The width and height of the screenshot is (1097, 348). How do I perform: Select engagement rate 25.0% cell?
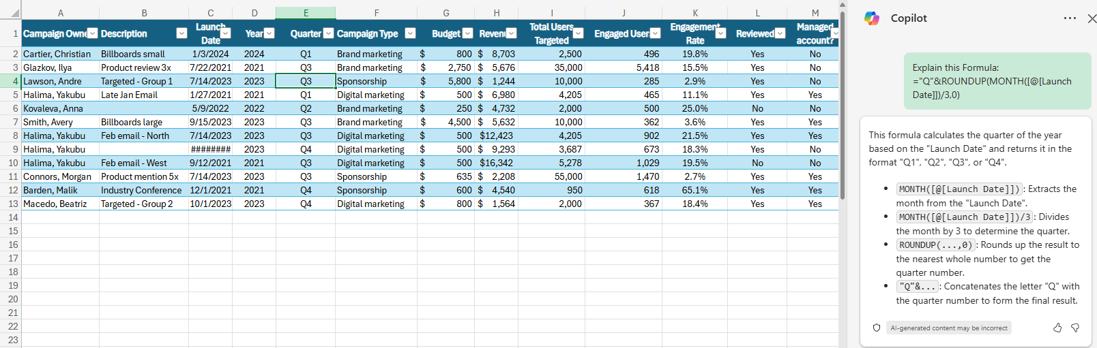[x=695, y=108]
